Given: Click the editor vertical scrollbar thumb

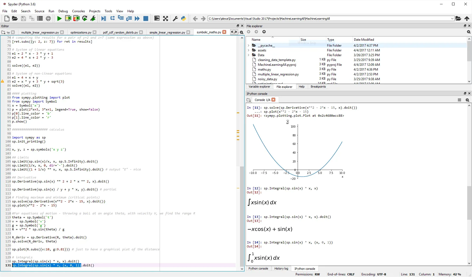Looking at the screenshot, I should click(242, 216).
